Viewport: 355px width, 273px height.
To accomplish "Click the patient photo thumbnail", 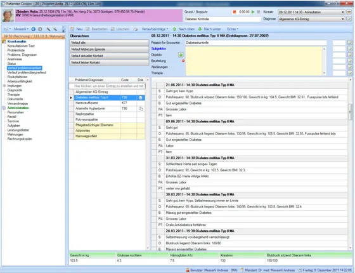I will 8,15.
